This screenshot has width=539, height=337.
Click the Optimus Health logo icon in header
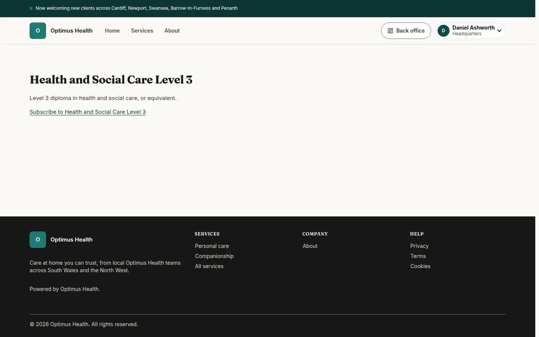coord(38,31)
